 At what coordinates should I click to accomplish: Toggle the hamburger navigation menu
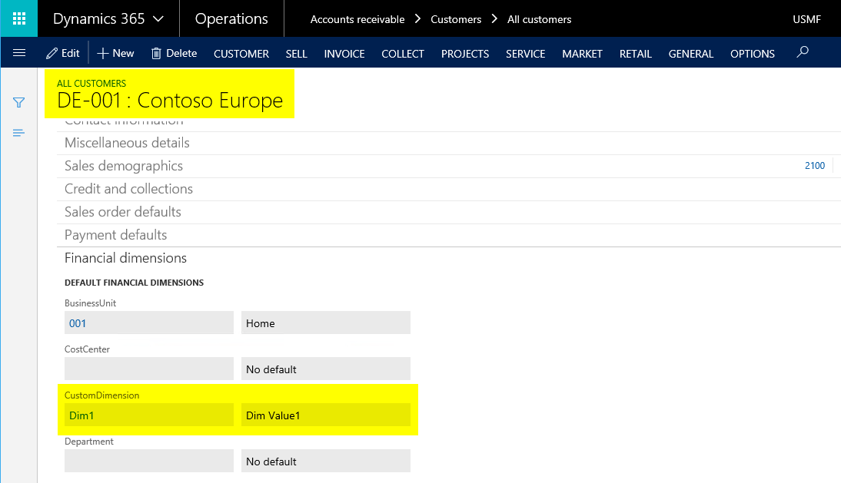(x=18, y=53)
